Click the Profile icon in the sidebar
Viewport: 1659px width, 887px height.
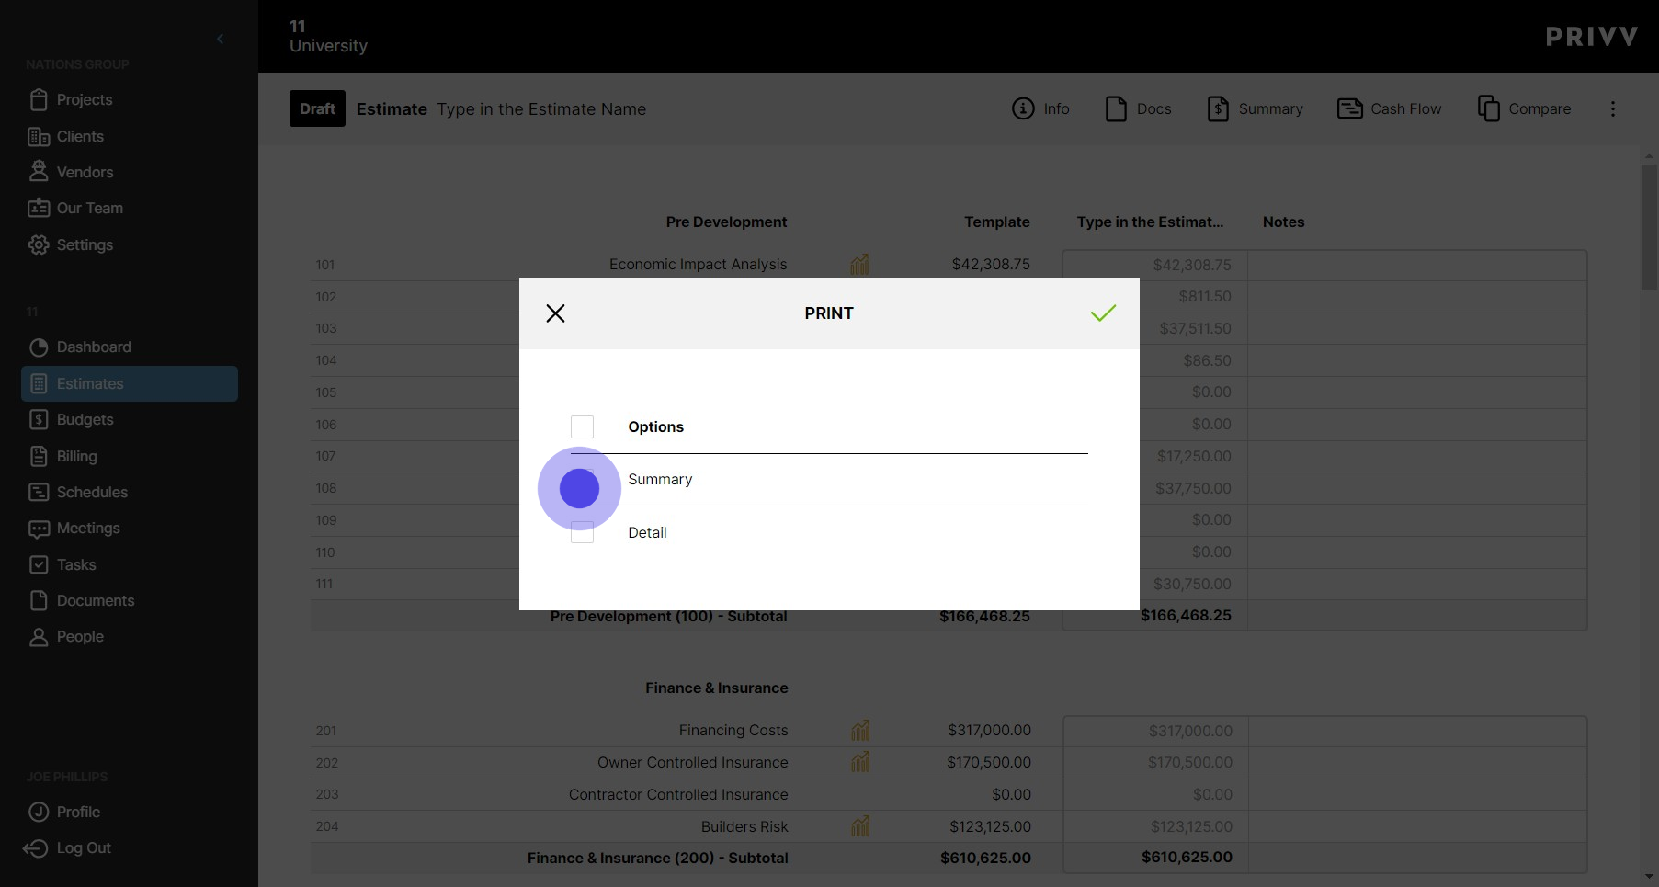[x=39, y=812]
